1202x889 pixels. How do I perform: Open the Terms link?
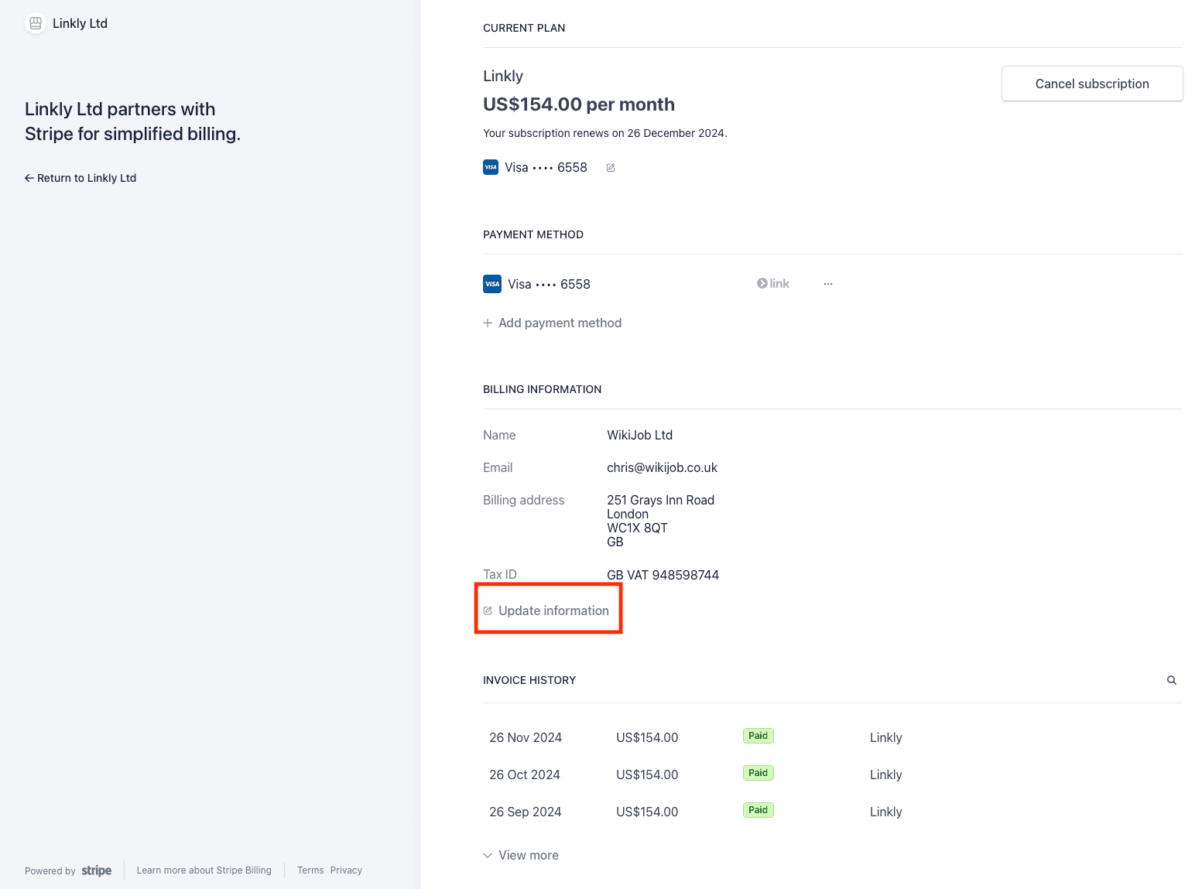310,870
